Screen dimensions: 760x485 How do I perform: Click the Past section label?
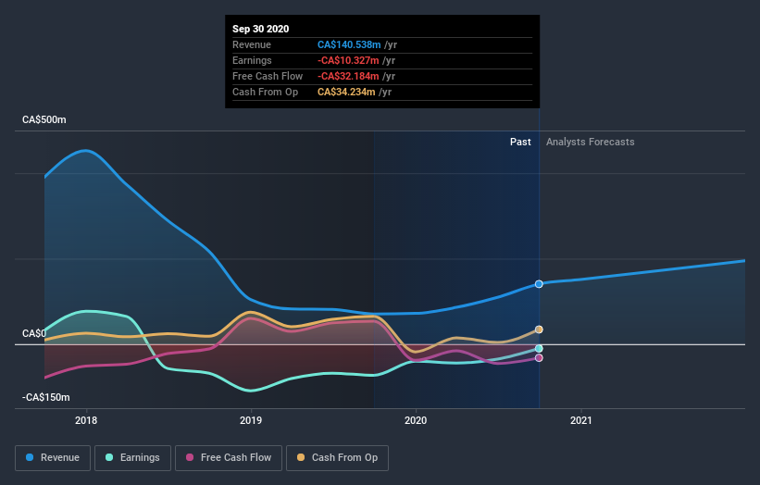520,142
